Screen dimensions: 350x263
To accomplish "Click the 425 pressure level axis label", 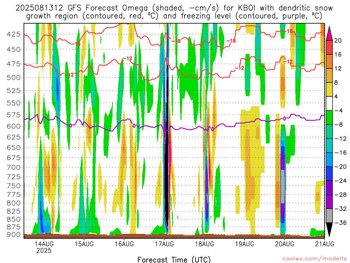I will pos(14,34).
